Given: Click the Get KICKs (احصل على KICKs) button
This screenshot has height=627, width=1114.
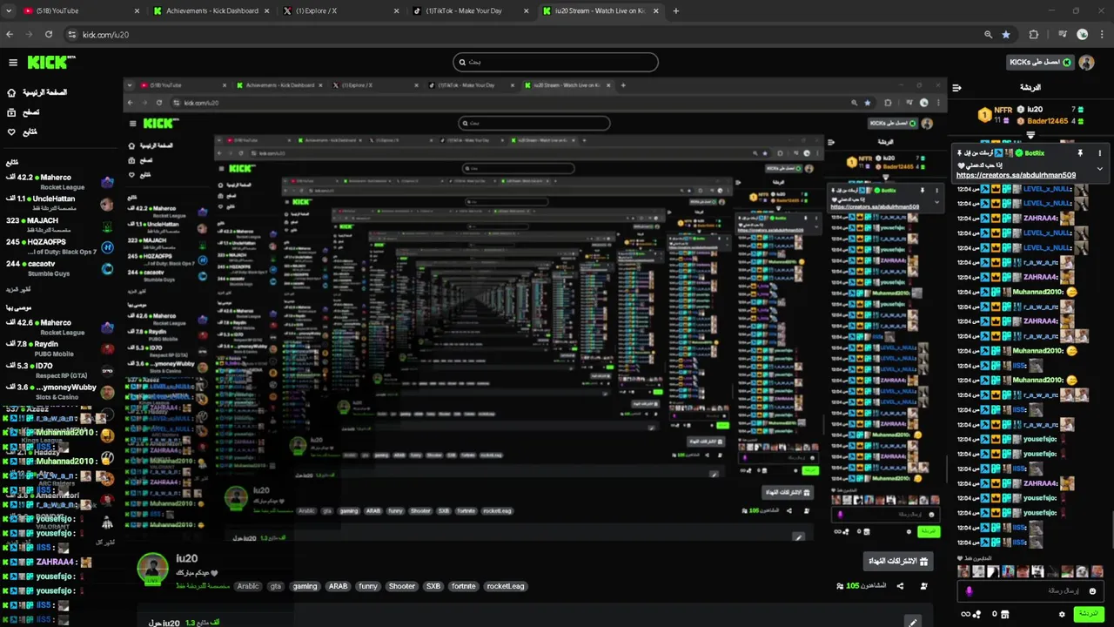Looking at the screenshot, I should click(x=1040, y=63).
